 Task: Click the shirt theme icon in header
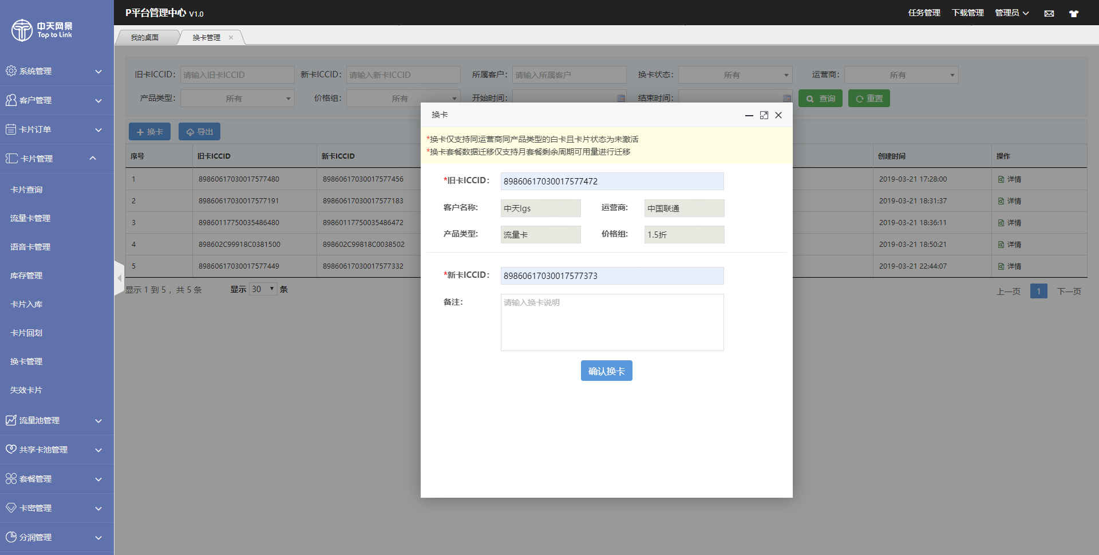(1074, 13)
